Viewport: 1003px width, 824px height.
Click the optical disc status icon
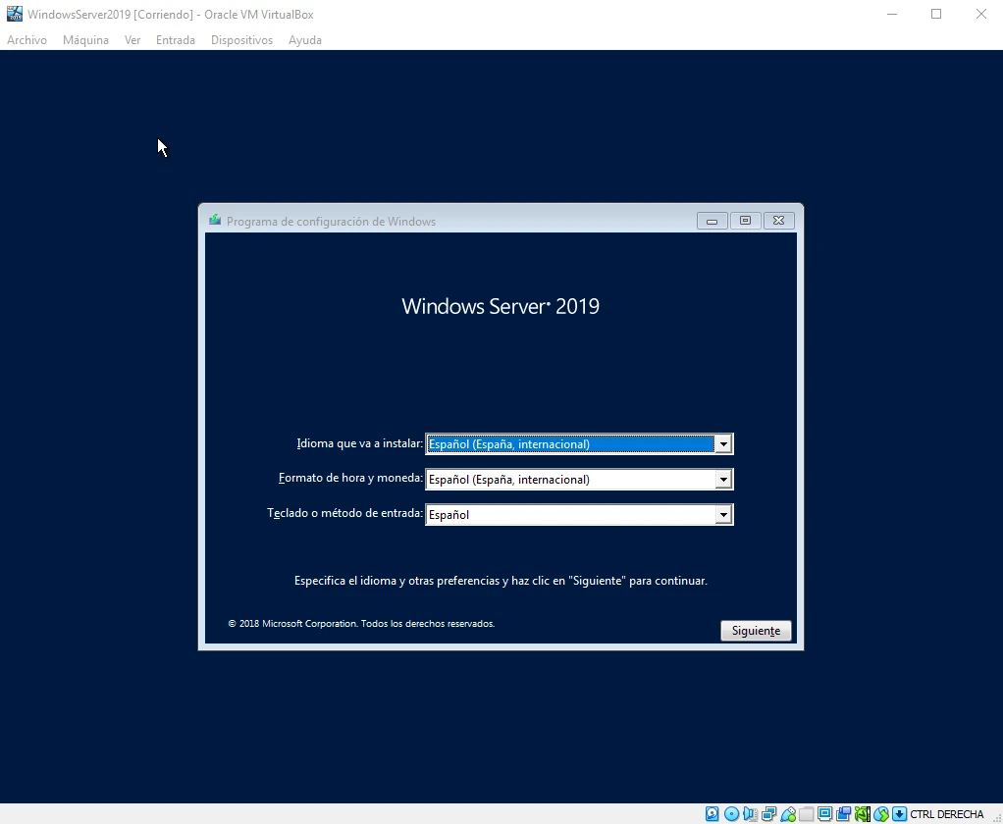[x=731, y=814]
